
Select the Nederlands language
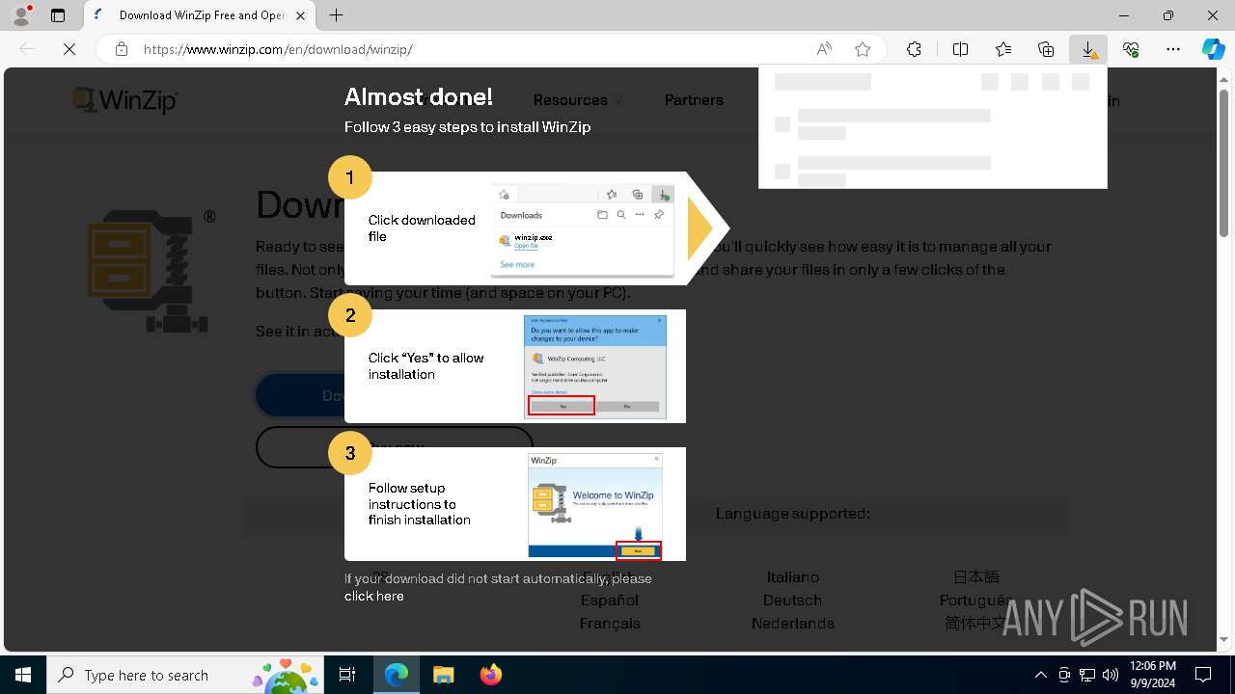(x=793, y=623)
